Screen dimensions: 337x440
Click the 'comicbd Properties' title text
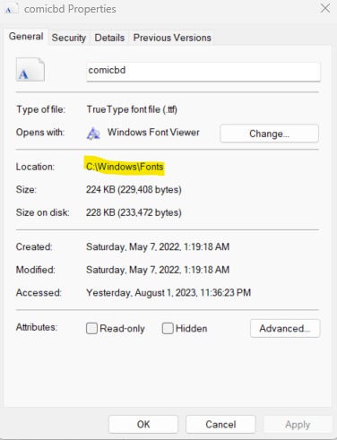click(x=70, y=9)
